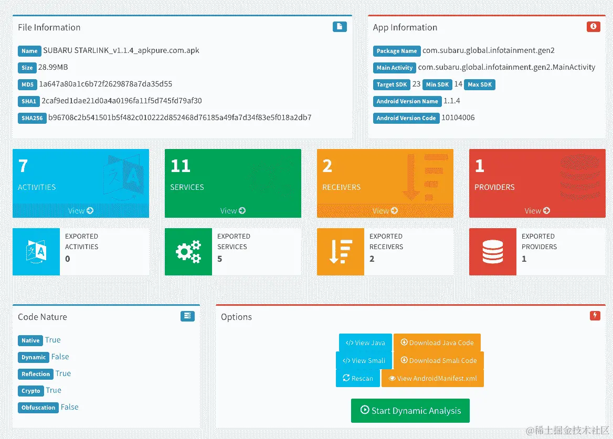This screenshot has width=613, height=439.
Task: Click the Obfuscation badge
Action: (x=38, y=408)
